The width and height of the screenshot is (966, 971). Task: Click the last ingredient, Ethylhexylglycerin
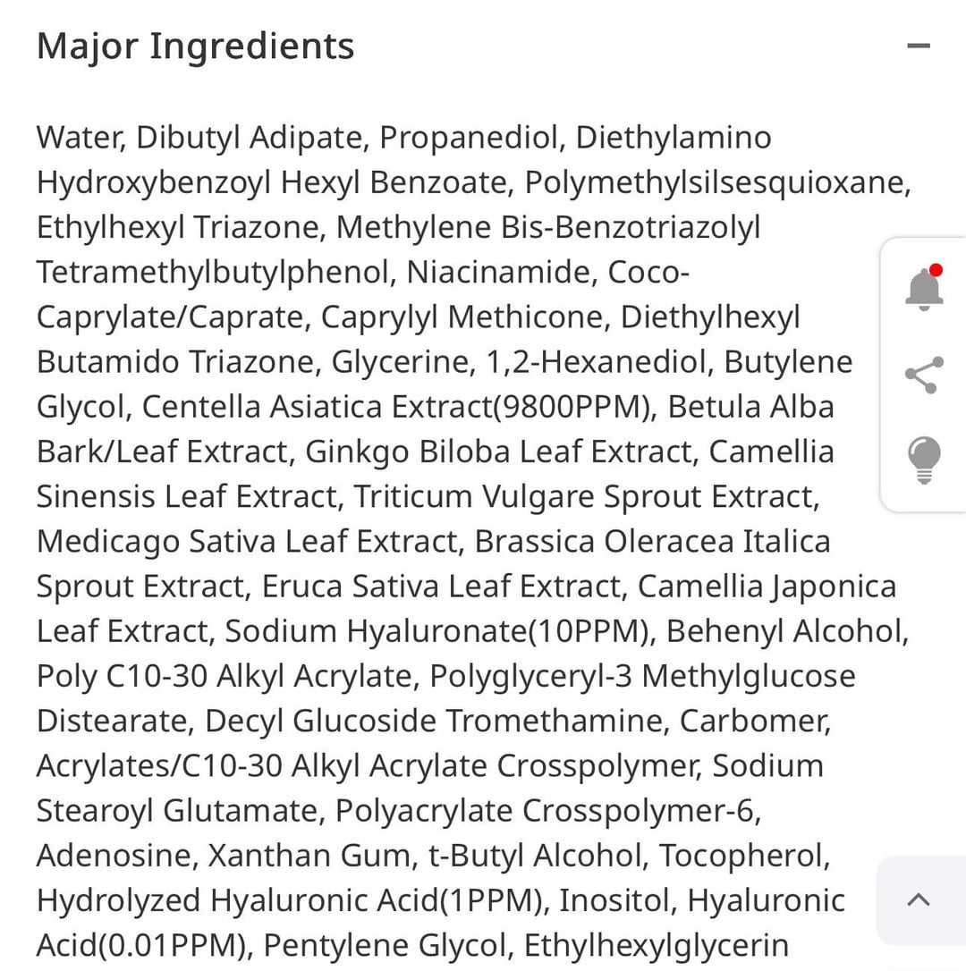pyautogui.click(x=656, y=945)
